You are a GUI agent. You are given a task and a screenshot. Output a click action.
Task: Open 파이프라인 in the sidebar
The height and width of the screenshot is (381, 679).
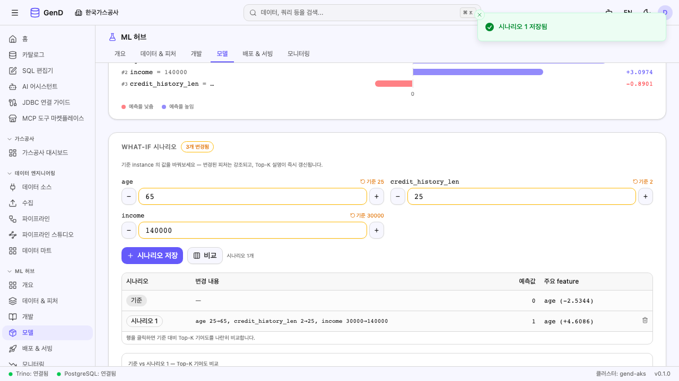coord(48,219)
